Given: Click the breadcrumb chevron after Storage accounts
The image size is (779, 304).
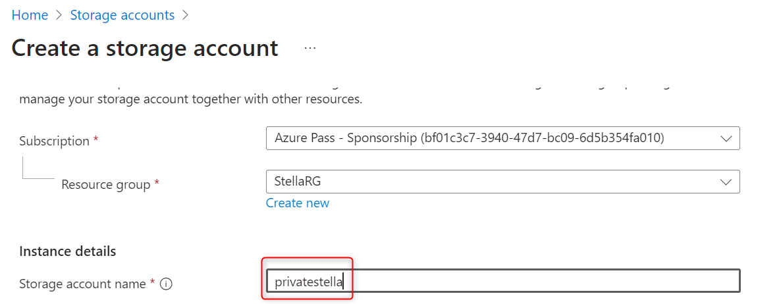Looking at the screenshot, I should 186,15.
